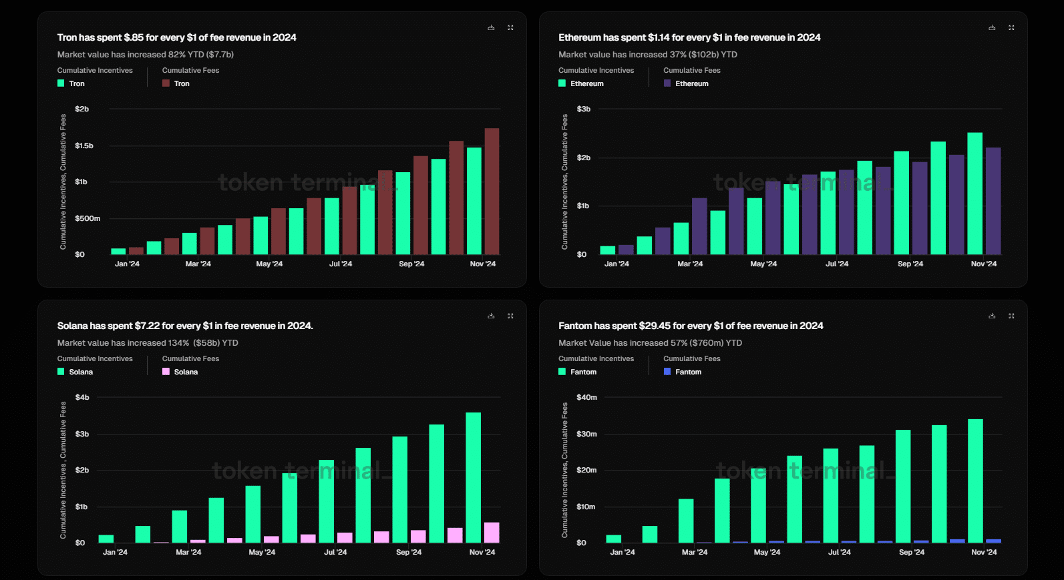
Task: Click the Tron chart title text
Action: pos(177,37)
